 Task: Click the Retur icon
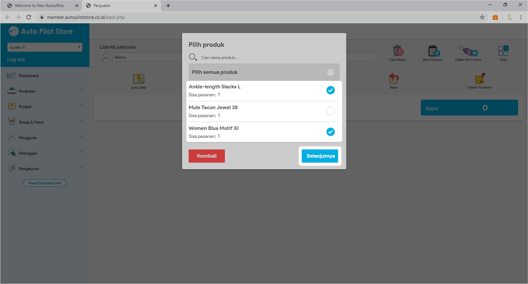point(394,79)
